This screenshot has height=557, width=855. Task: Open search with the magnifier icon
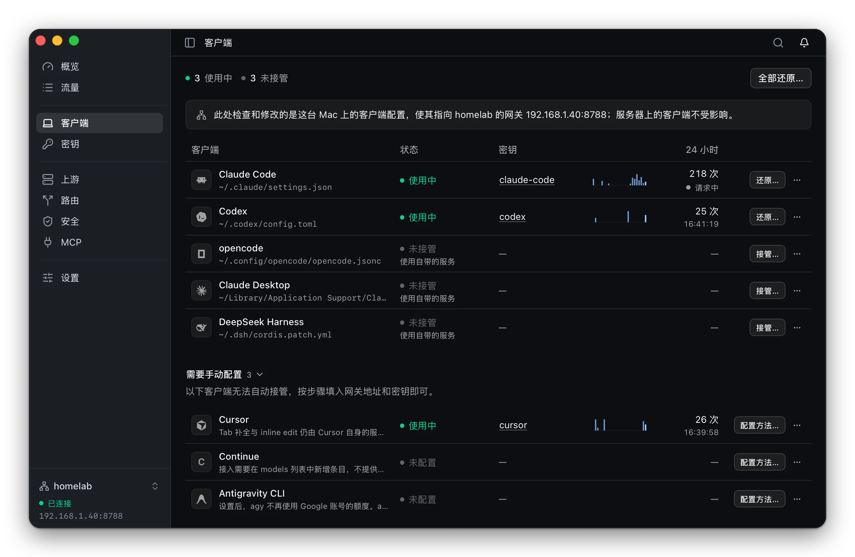(x=778, y=43)
